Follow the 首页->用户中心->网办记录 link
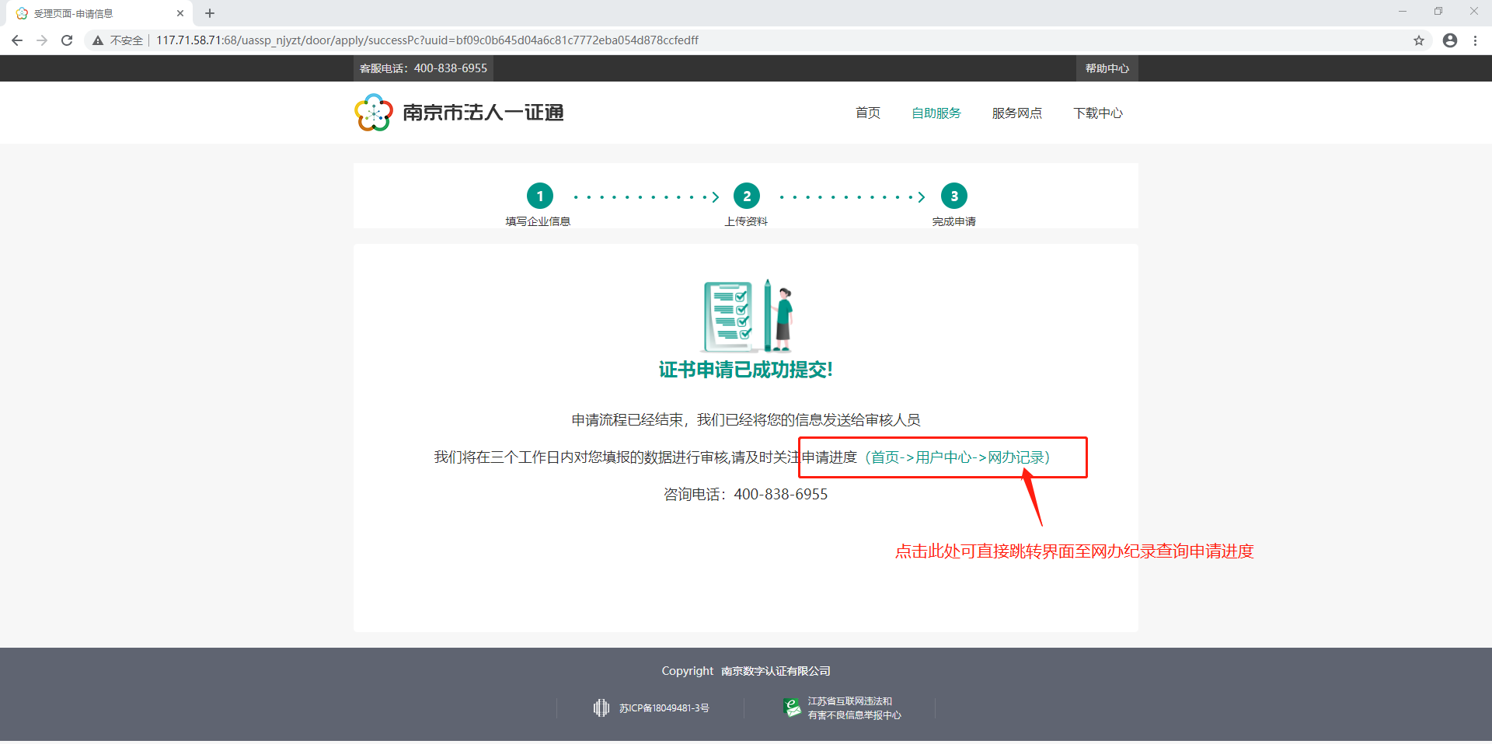Viewport: 1492px width, 744px height. tap(957, 457)
